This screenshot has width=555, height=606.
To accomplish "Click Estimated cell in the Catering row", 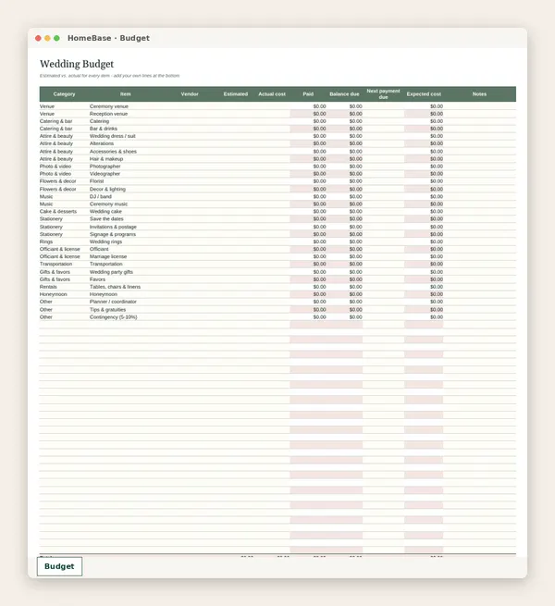I will (x=235, y=121).
